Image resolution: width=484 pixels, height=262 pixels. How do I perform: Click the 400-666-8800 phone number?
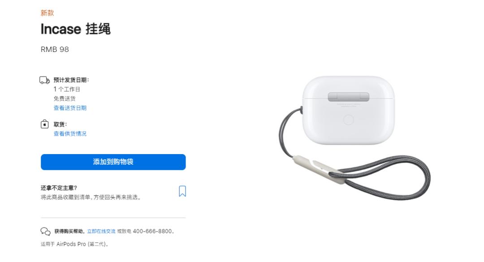click(x=152, y=231)
